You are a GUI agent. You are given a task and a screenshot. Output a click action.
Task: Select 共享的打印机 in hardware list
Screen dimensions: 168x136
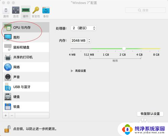tap(26, 57)
